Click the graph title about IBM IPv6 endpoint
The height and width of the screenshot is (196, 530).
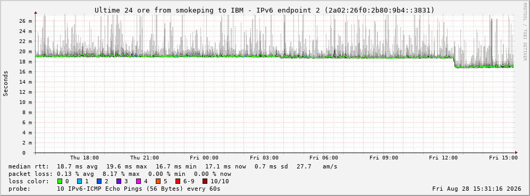coord(264,10)
